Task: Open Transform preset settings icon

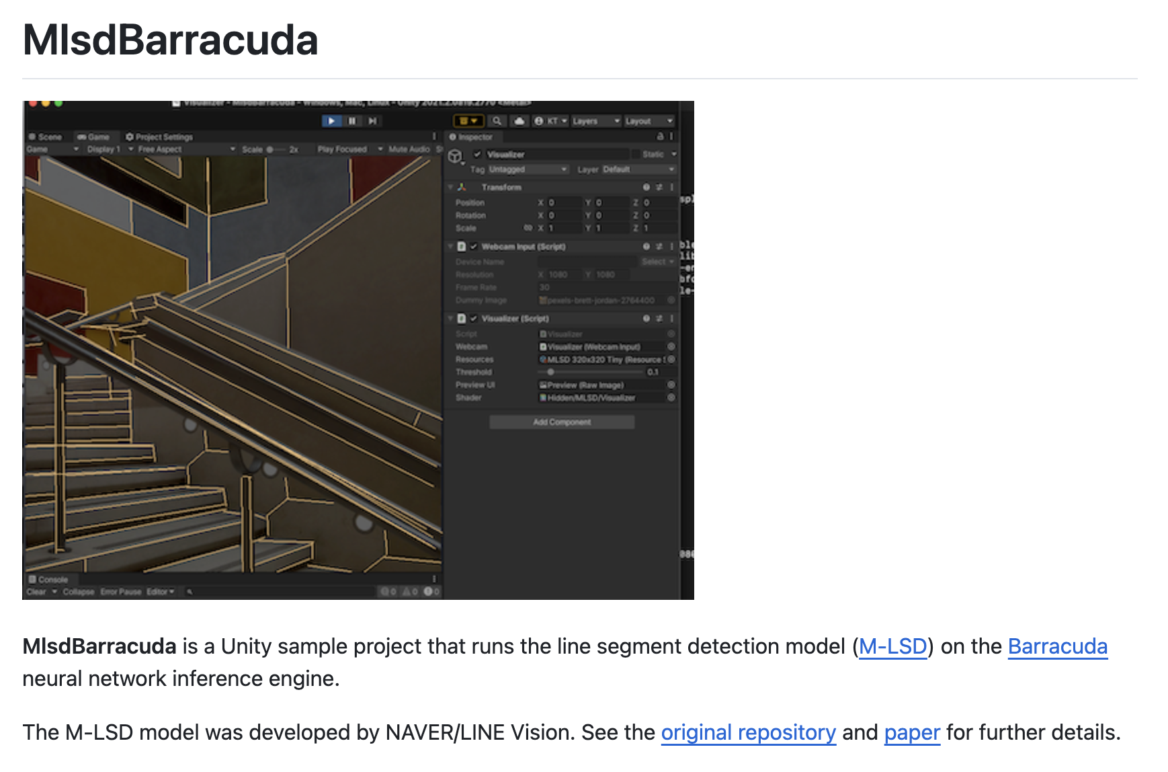Action: [x=659, y=187]
